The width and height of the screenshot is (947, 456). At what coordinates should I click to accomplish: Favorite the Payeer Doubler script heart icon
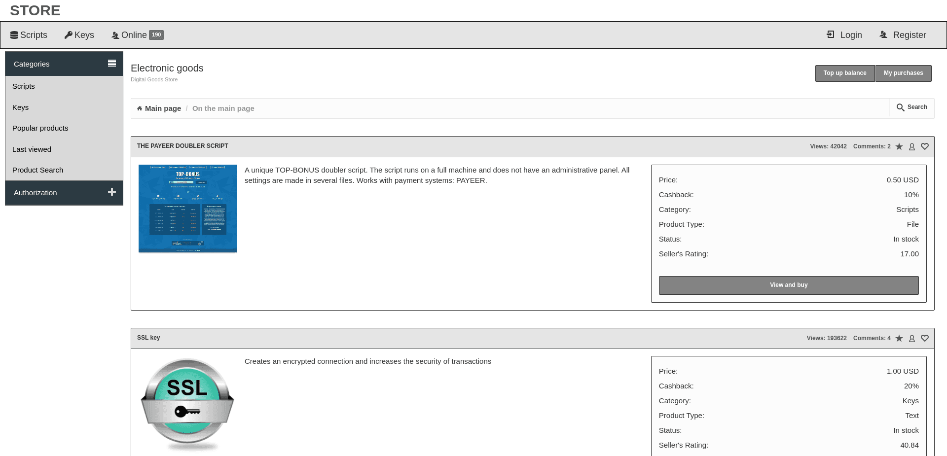click(x=925, y=146)
